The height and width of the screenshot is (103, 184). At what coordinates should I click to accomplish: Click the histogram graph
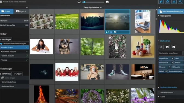pos(171,26)
